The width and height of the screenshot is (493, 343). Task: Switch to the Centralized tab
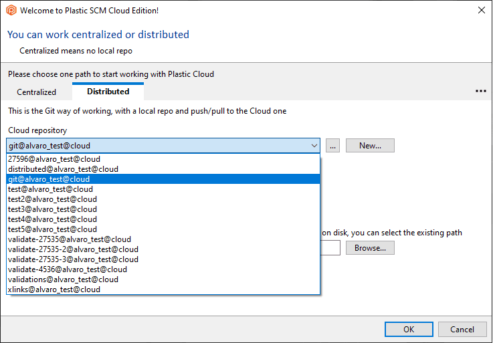coord(37,92)
